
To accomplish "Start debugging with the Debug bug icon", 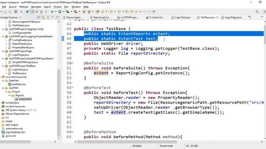I will (x=52, y=12).
